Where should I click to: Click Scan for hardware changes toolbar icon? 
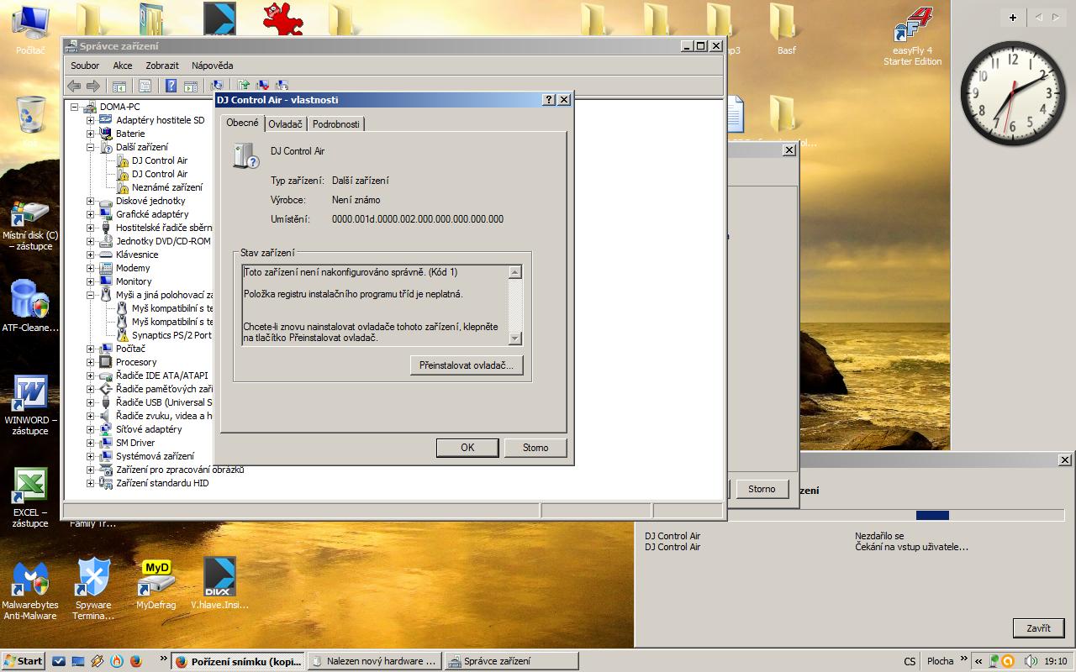[x=217, y=86]
